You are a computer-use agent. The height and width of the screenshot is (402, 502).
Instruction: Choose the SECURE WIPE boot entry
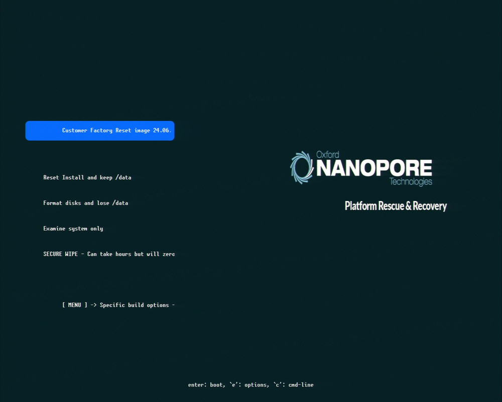pos(109,254)
